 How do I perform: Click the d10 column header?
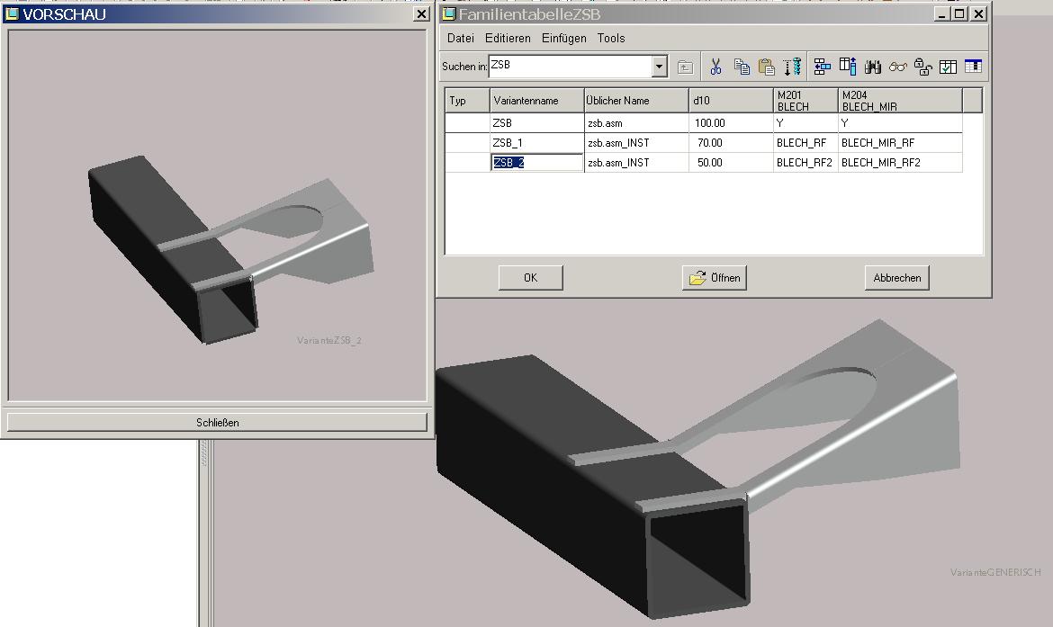click(732, 101)
